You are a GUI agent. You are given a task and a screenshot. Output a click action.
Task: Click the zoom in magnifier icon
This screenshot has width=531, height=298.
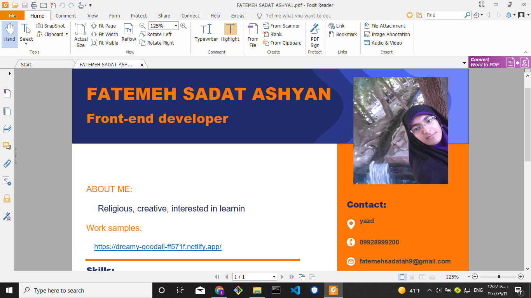(x=183, y=26)
